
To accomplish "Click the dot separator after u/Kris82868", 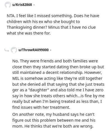I will [34, 5].
